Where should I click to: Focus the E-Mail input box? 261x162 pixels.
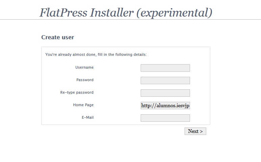pyautogui.click(x=165, y=118)
